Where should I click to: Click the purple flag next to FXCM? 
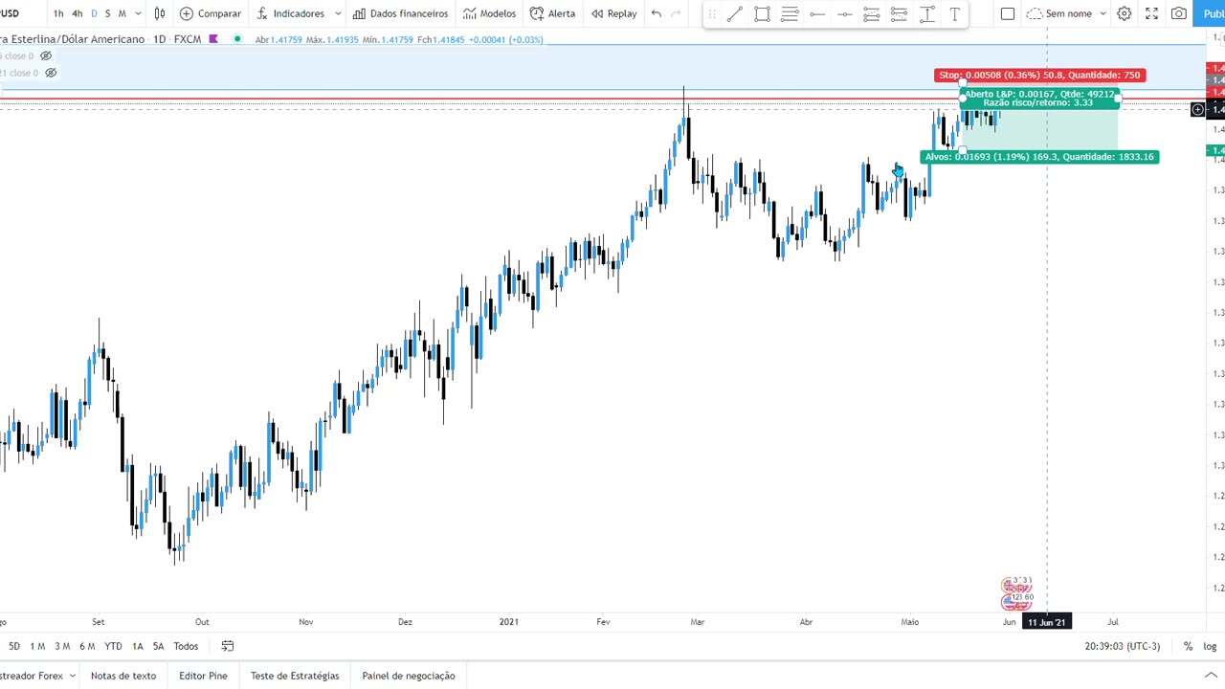[x=213, y=39]
